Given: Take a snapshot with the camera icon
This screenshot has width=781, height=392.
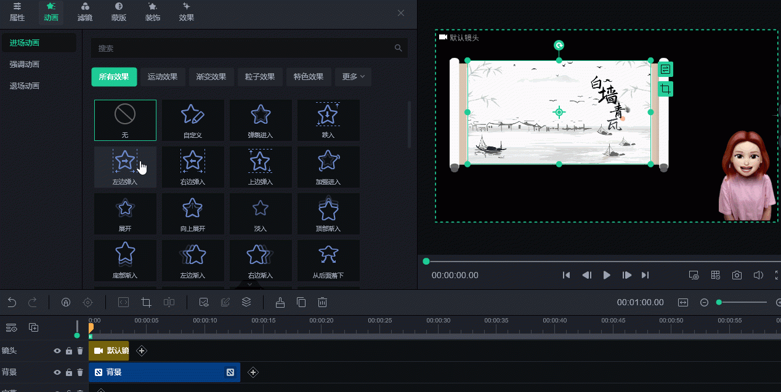Looking at the screenshot, I should pos(737,275).
